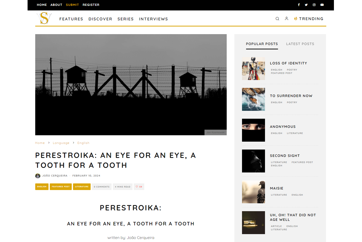Open the Anonymous post title
This screenshot has width=362, height=242.
(x=283, y=127)
